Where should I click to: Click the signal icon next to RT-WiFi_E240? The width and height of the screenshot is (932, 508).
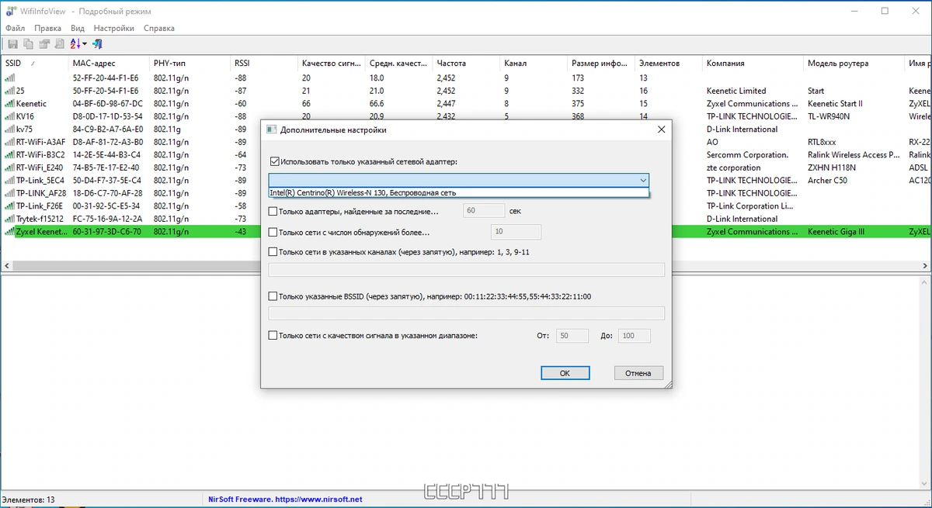point(10,168)
